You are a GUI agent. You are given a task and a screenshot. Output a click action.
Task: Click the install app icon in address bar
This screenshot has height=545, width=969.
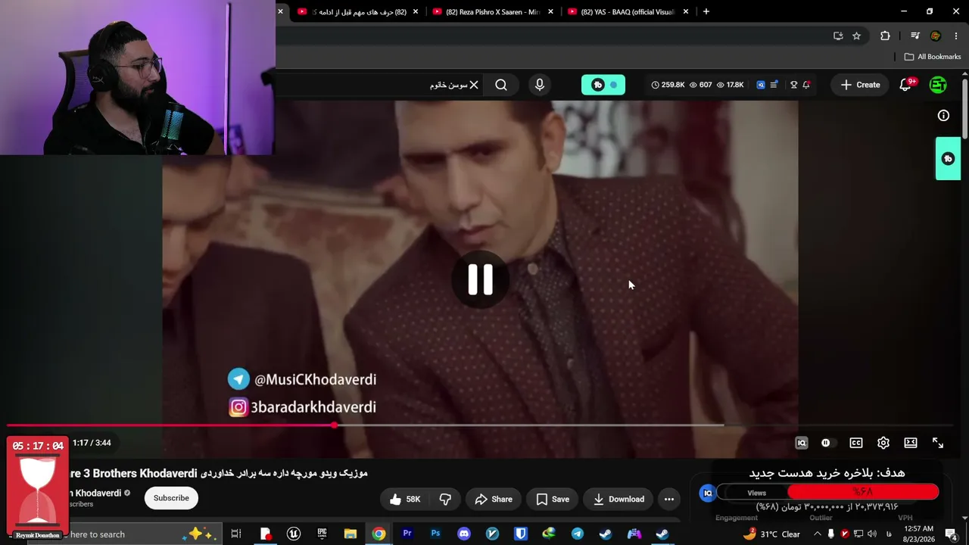[x=838, y=36]
